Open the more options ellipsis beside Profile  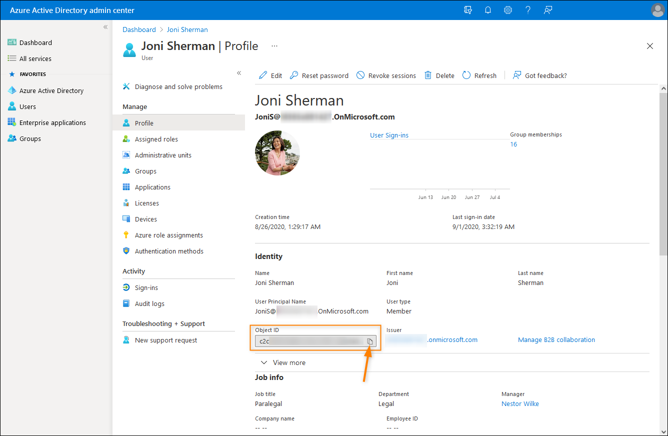pyautogui.click(x=274, y=45)
